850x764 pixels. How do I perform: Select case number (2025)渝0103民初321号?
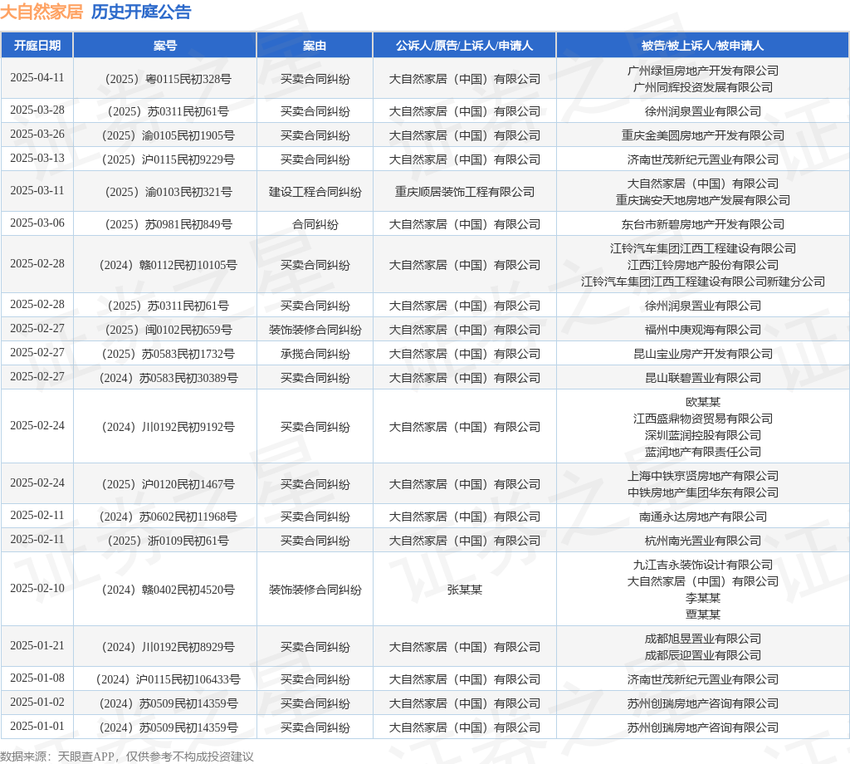click(x=168, y=192)
